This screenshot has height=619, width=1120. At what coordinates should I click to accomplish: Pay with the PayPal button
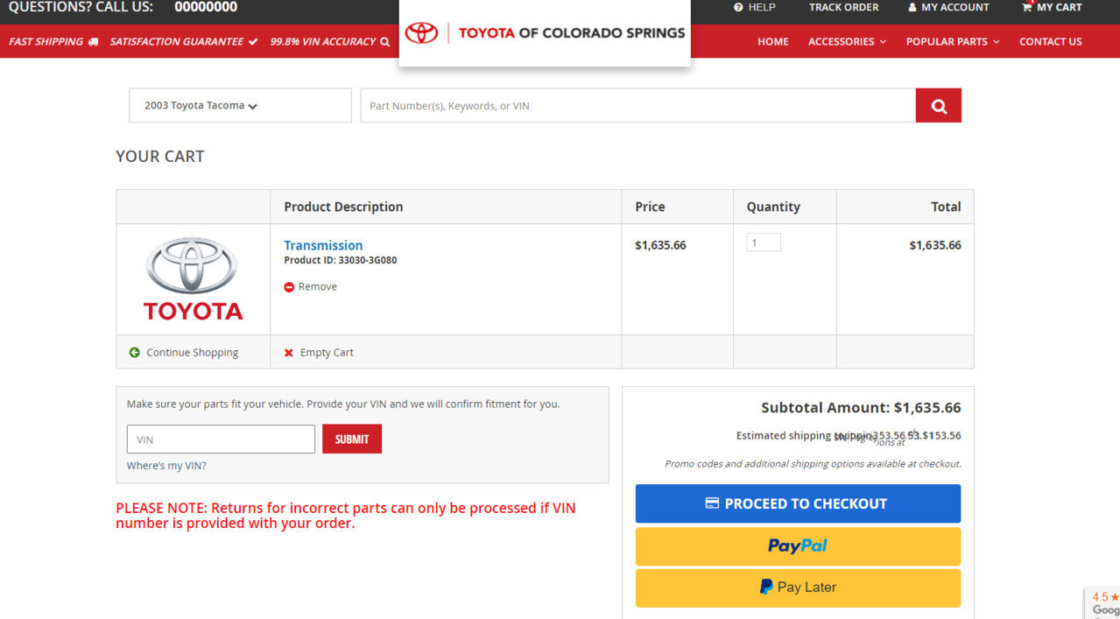[x=798, y=546]
